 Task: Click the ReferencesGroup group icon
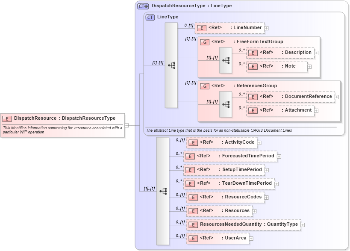(204, 86)
